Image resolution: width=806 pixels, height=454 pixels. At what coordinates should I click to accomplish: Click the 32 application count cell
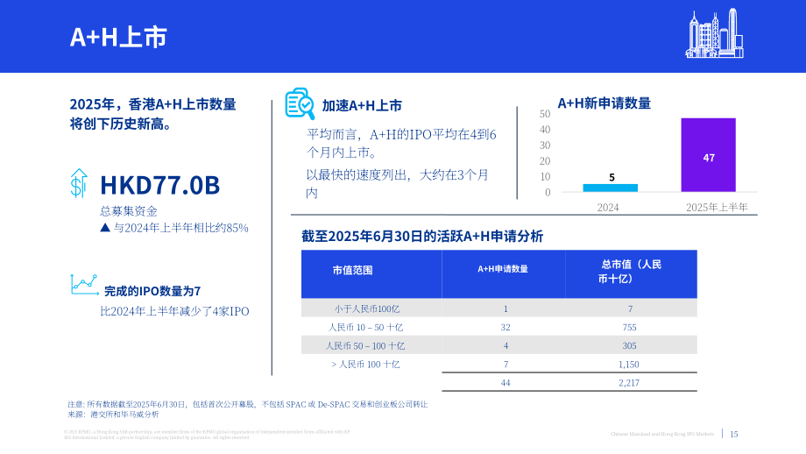pyautogui.click(x=506, y=328)
